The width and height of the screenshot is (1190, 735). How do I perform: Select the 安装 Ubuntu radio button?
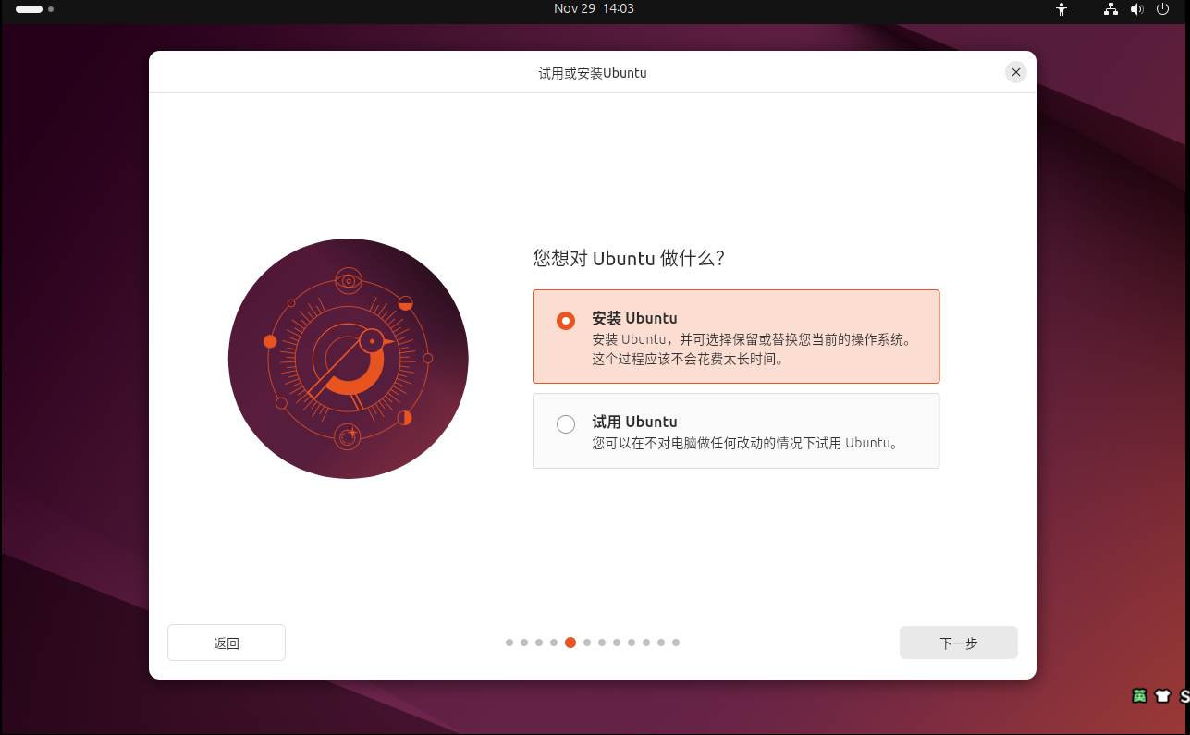[566, 321]
